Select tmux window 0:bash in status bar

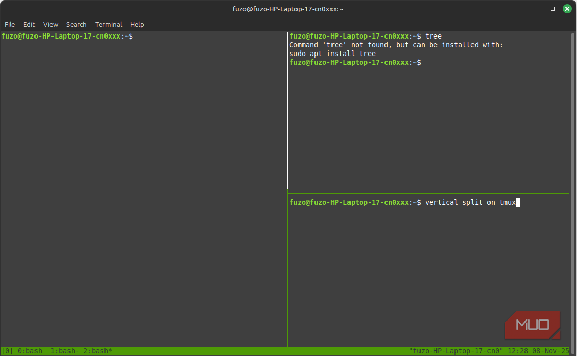[x=30, y=351]
